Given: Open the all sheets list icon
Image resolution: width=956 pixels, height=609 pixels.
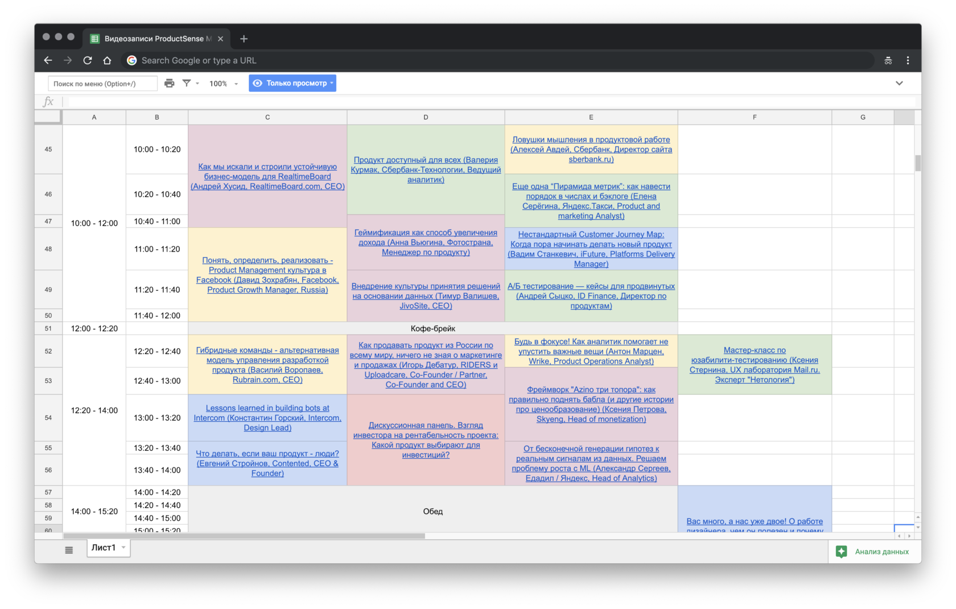Looking at the screenshot, I should coord(69,550).
